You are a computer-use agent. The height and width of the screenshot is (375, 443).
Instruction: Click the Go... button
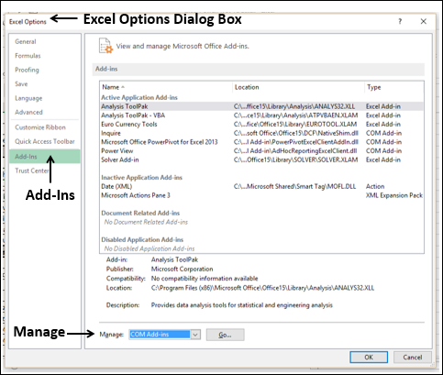point(226,335)
